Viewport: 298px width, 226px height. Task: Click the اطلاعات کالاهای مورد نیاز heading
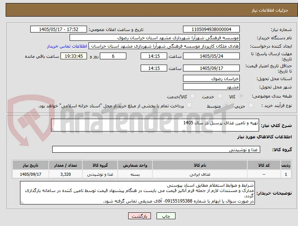pos(264,137)
